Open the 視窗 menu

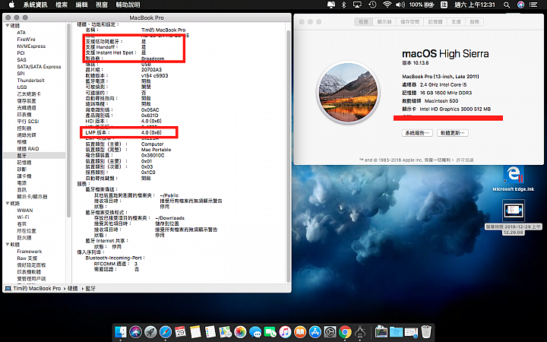pos(102,5)
